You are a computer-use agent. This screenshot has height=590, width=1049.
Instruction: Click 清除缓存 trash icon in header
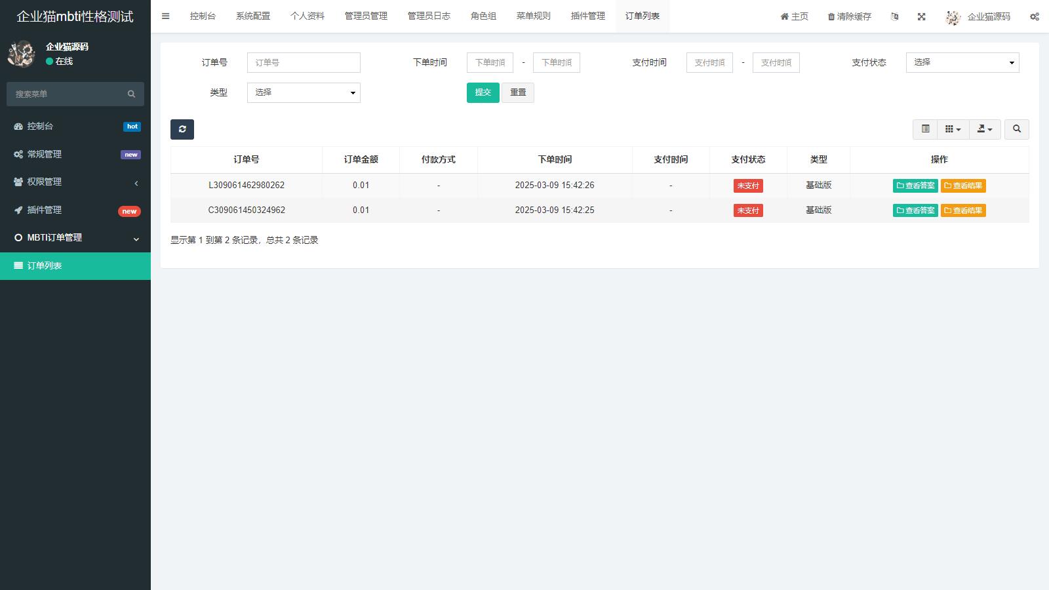click(x=831, y=16)
